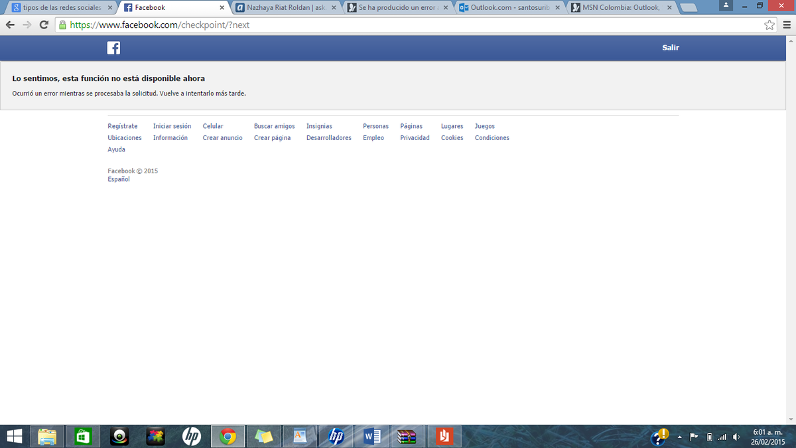Close the 'tipos de las redes sociales' tab

point(110,8)
